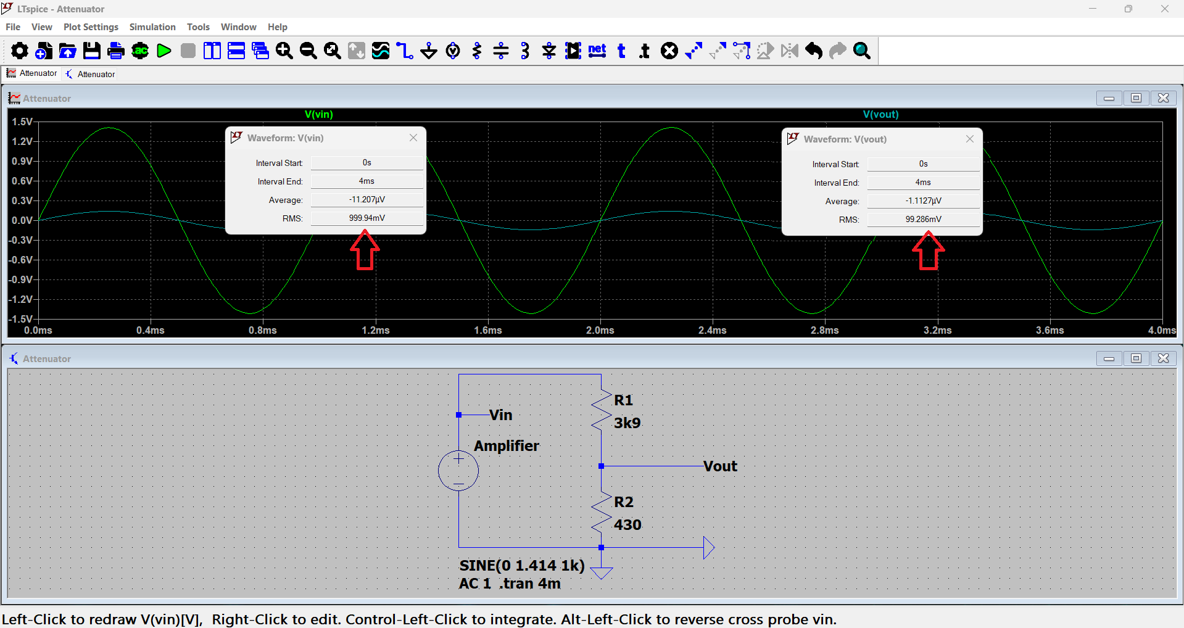The height and width of the screenshot is (628, 1184).
Task: Switch to the Attenuator schematic tab
Action: pyautogui.click(x=91, y=74)
